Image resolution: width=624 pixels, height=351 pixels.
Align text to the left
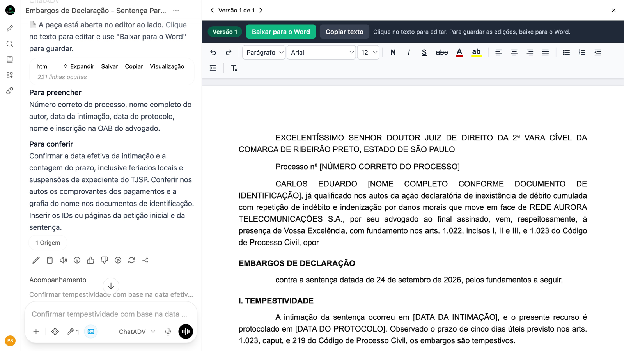coord(498,52)
